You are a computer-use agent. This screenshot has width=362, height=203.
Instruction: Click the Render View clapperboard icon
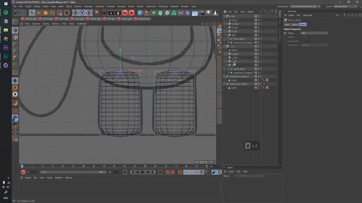(x=104, y=13)
